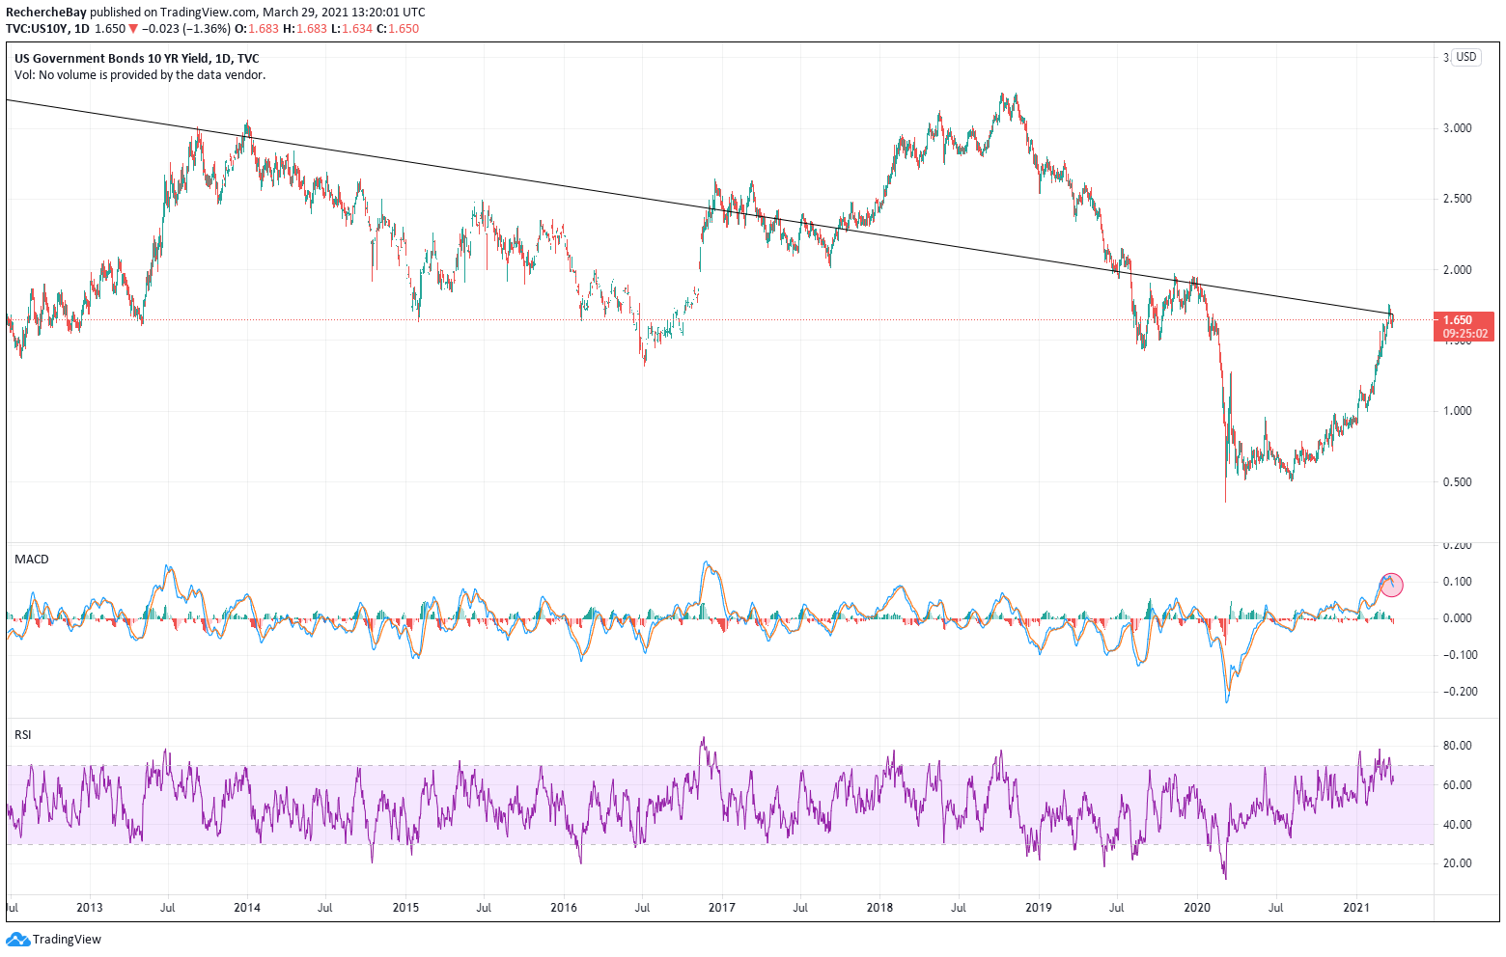
Task: Click the 2021 time axis label
Action: point(1357,908)
